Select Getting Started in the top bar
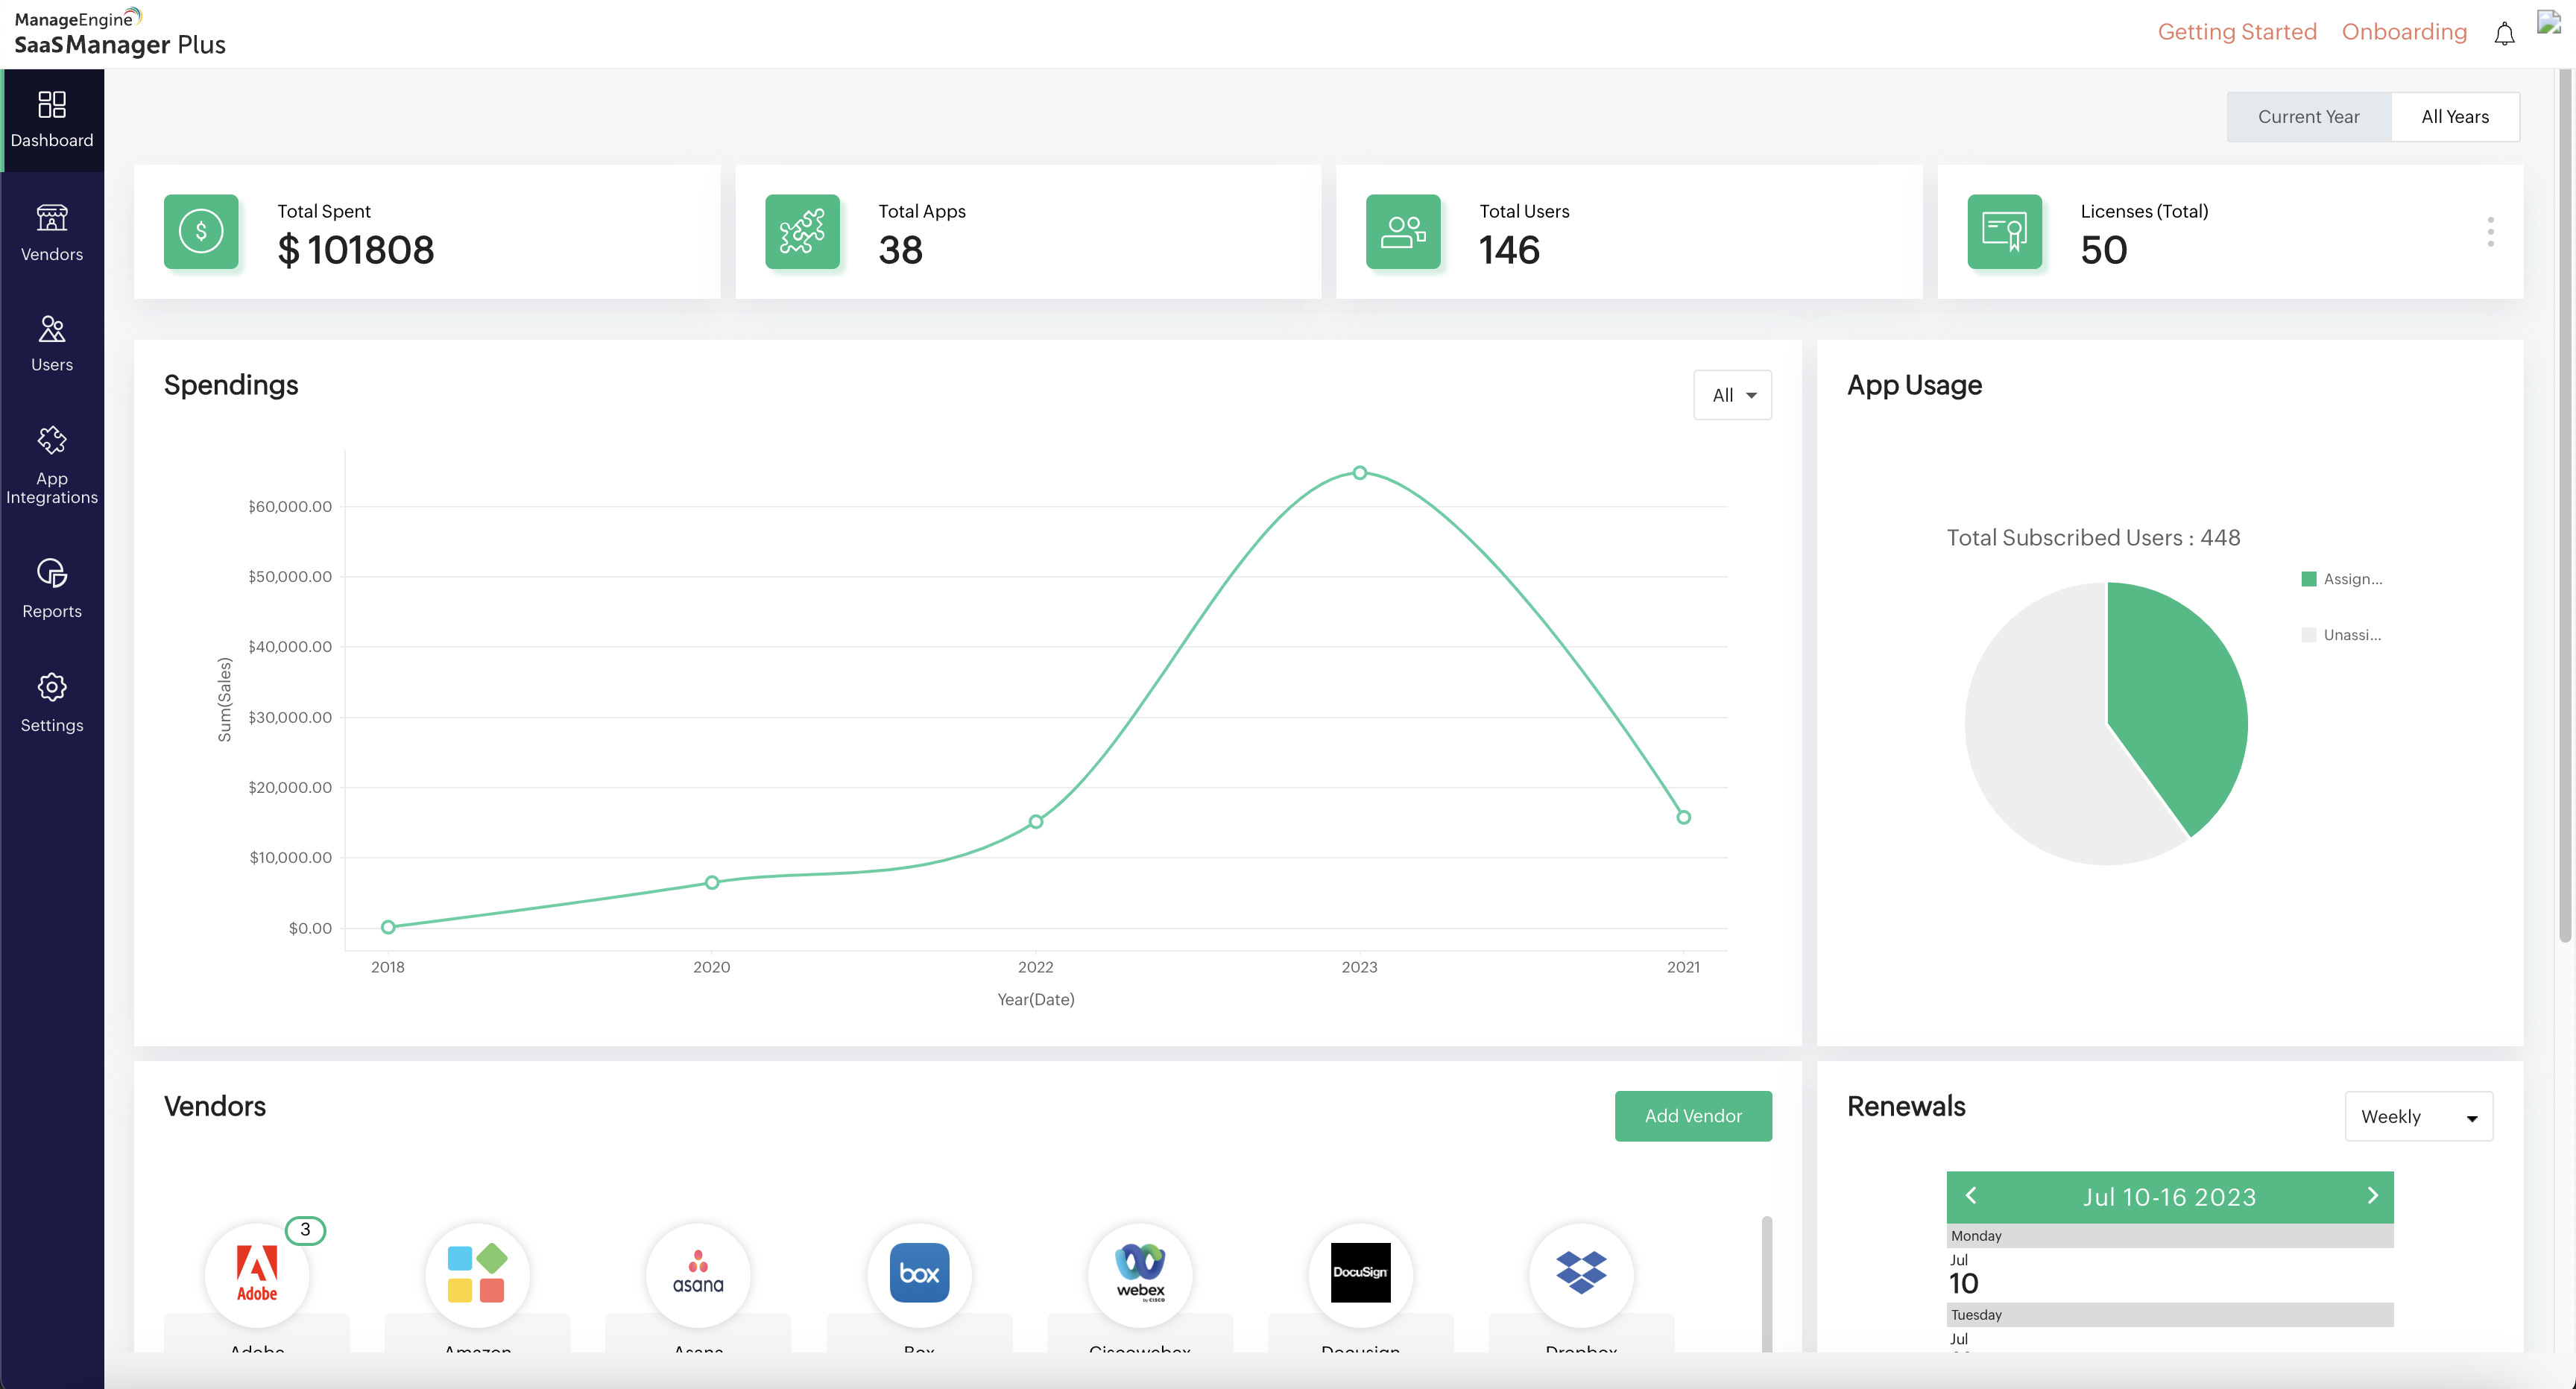 click(2237, 31)
